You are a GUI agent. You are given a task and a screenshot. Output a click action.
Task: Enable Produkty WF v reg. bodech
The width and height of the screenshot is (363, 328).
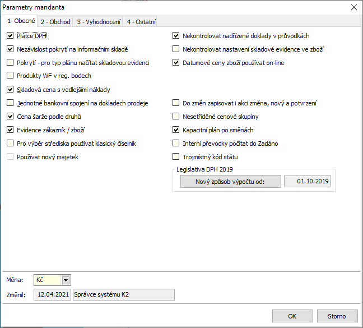pos(10,76)
